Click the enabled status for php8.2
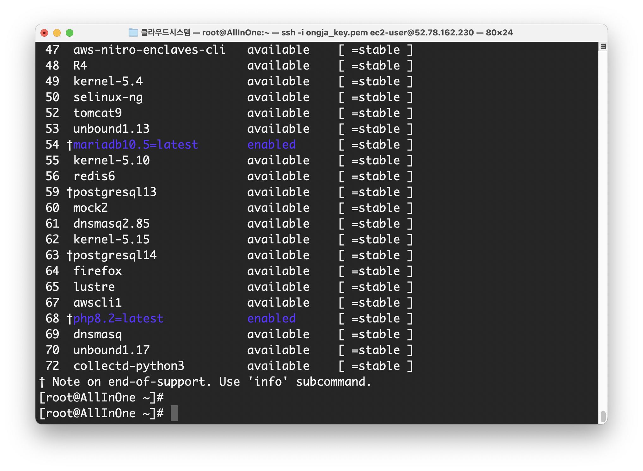Image resolution: width=643 pixels, height=471 pixels. [271, 318]
